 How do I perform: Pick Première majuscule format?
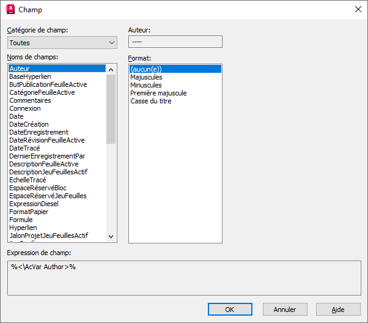(175, 93)
